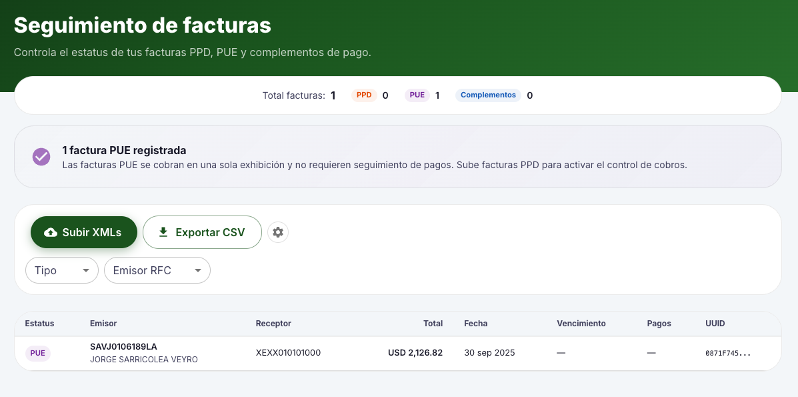Select the invoice row for SAVJ0106189LA
Screen dimensions: 798x397
pos(399,353)
